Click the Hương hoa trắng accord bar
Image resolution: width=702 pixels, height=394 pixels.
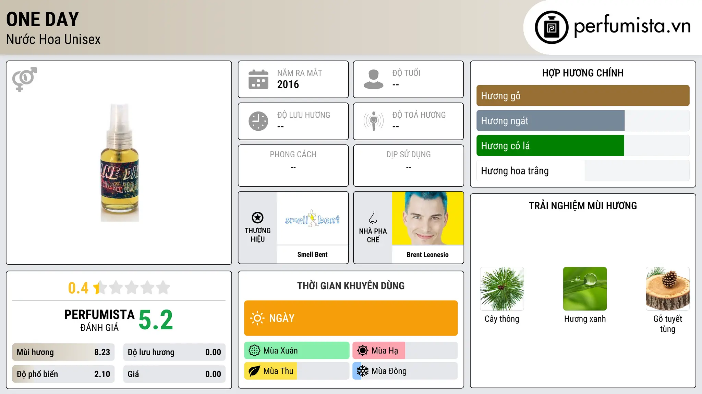pyautogui.click(x=583, y=171)
